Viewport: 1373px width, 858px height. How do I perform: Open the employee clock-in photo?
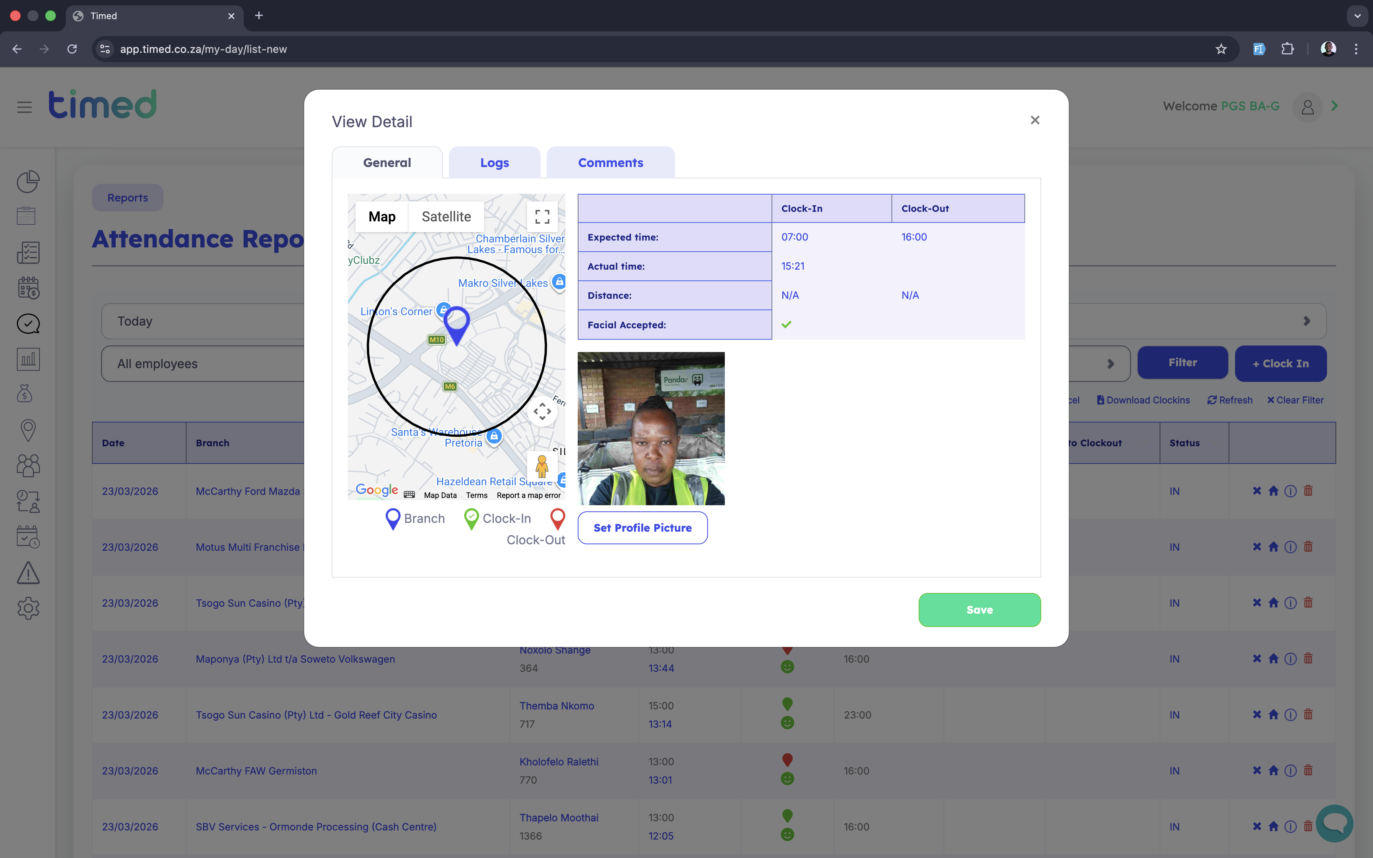tap(651, 429)
